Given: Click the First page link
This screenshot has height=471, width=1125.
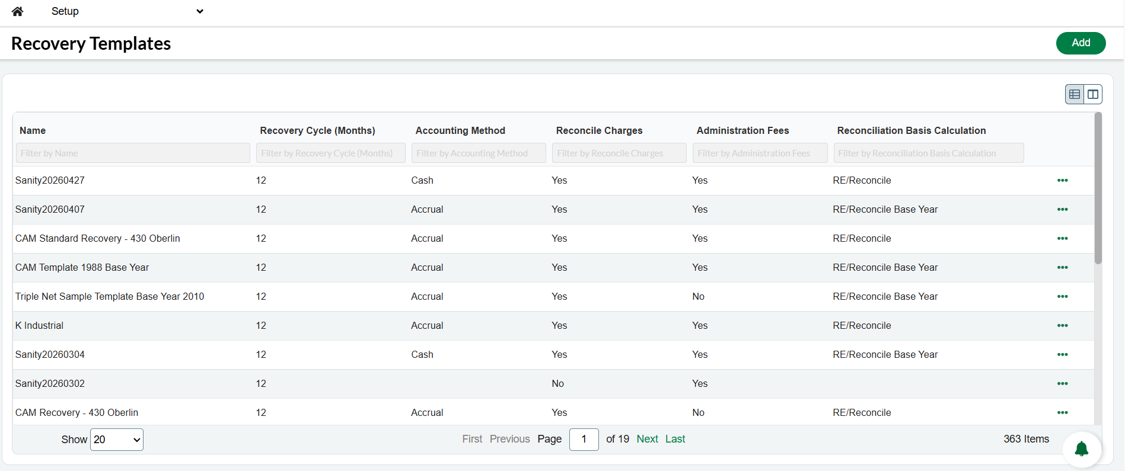Looking at the screenshot, I should (472, 439).
